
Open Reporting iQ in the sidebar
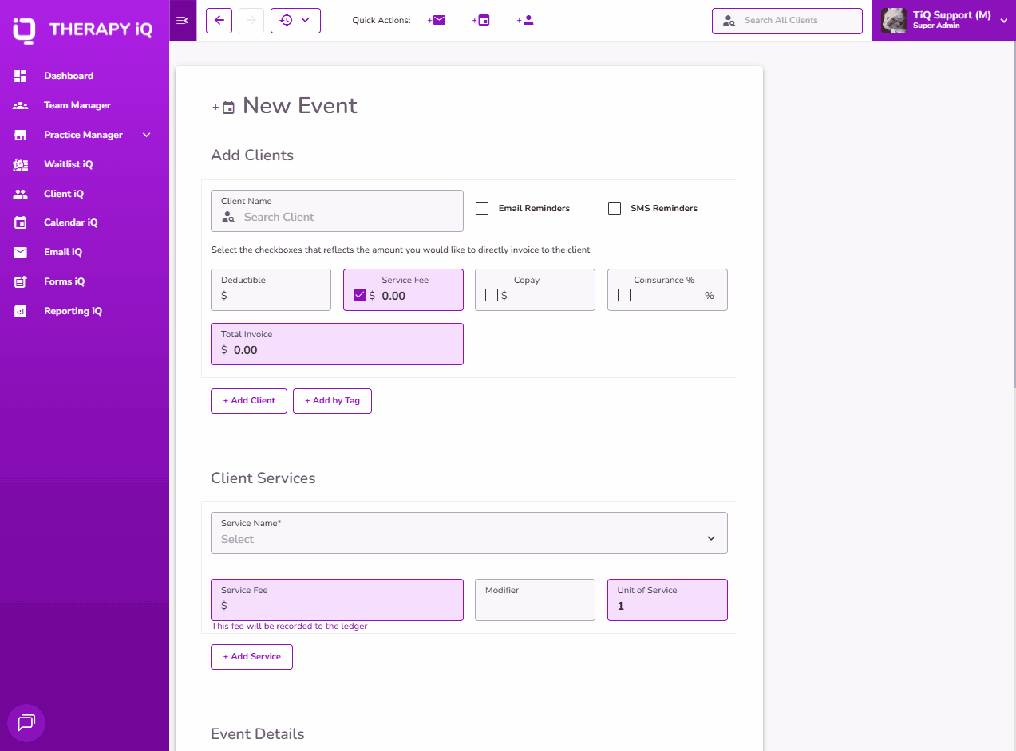(x=73, y=311)
